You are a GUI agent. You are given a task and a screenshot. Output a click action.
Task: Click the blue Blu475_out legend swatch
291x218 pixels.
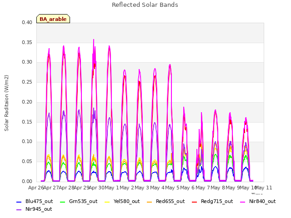point(19,202)
